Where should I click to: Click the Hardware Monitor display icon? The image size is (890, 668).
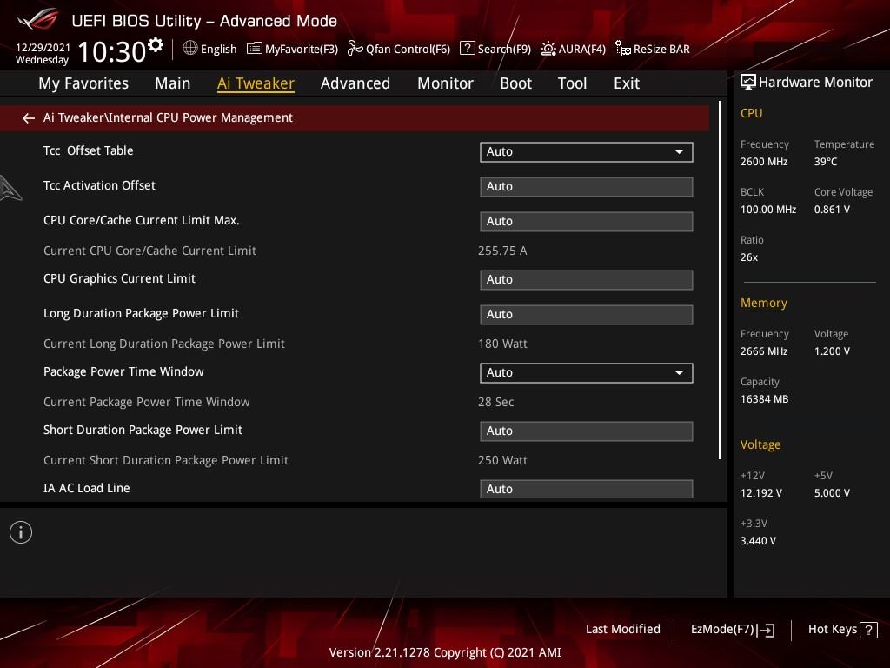(748, 83)
